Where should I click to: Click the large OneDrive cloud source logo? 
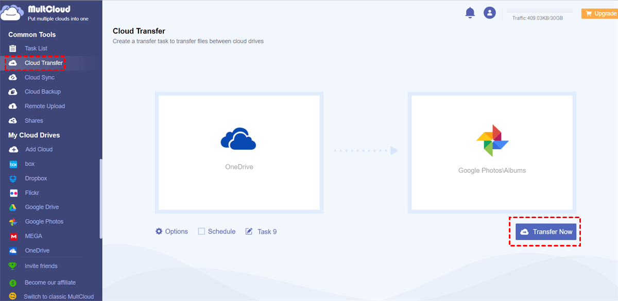[x=238, y=138]
